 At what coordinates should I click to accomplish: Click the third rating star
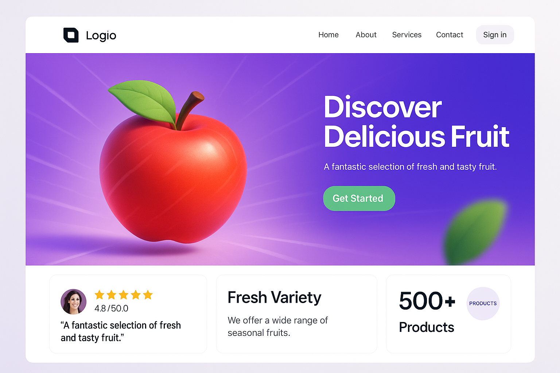124,295
